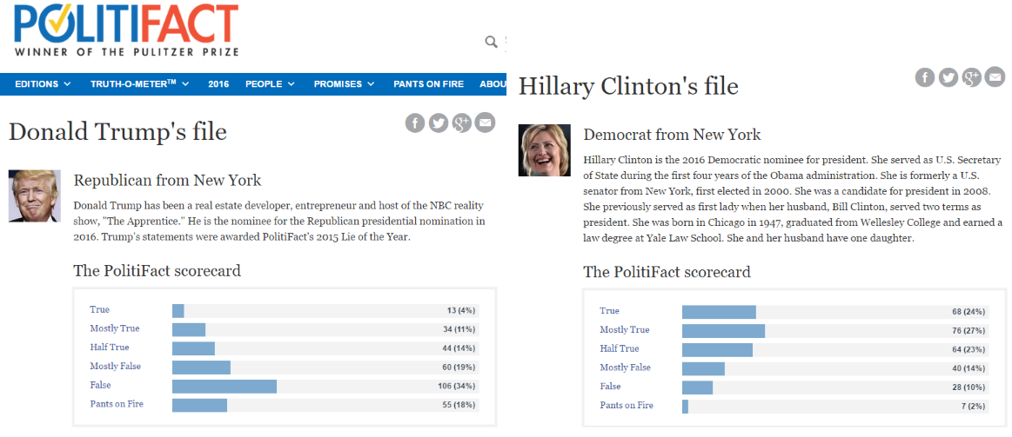Screen dimensions: 1012x437
Task: Expand the Editions dropdown menu
Action: (43, 84)
